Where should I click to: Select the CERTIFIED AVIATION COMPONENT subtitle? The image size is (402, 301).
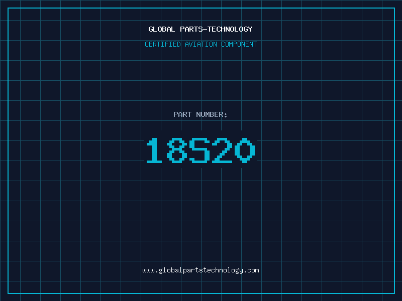point(200,44)
